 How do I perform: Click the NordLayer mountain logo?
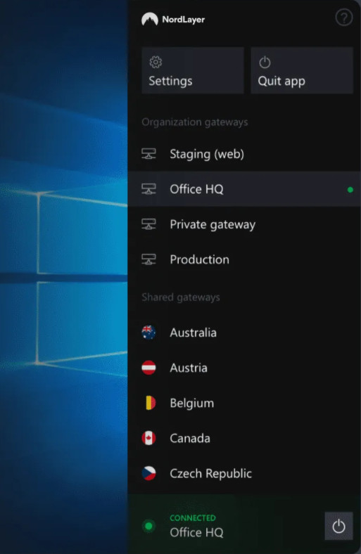150,19
